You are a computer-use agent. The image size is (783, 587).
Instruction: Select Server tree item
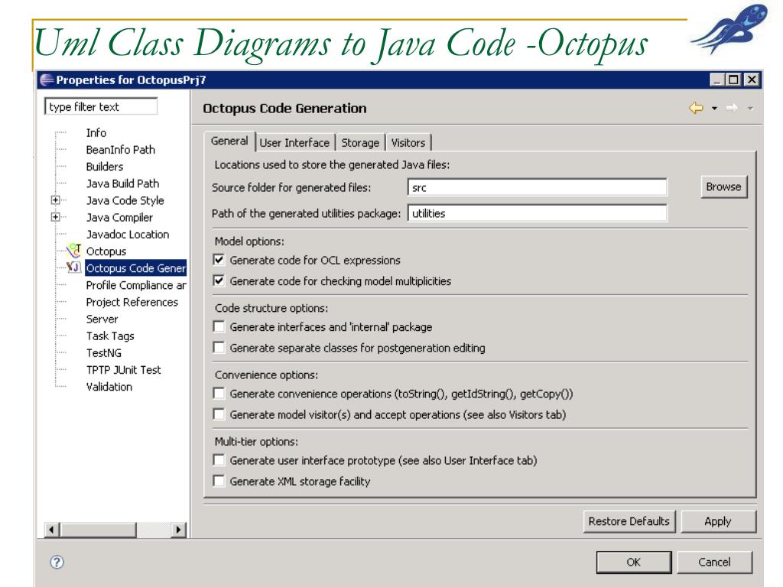pos(102,319)
